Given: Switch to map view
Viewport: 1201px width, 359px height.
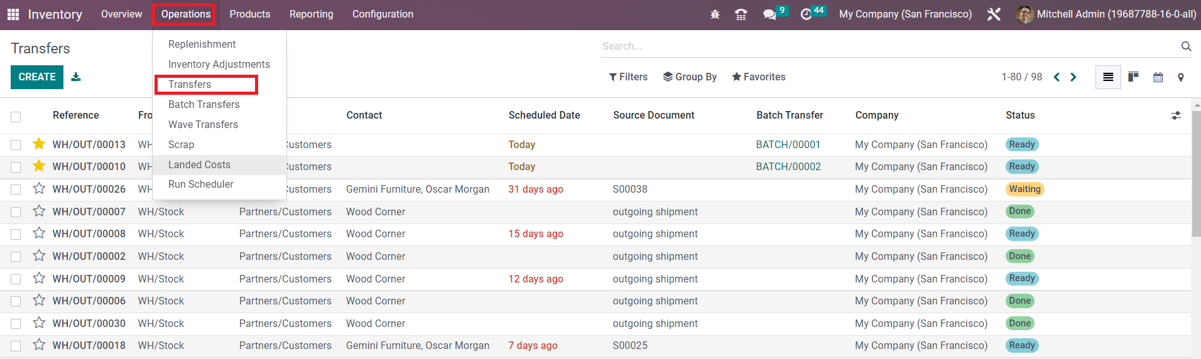Looking at the screenshot, I should tap(1181, 77).
